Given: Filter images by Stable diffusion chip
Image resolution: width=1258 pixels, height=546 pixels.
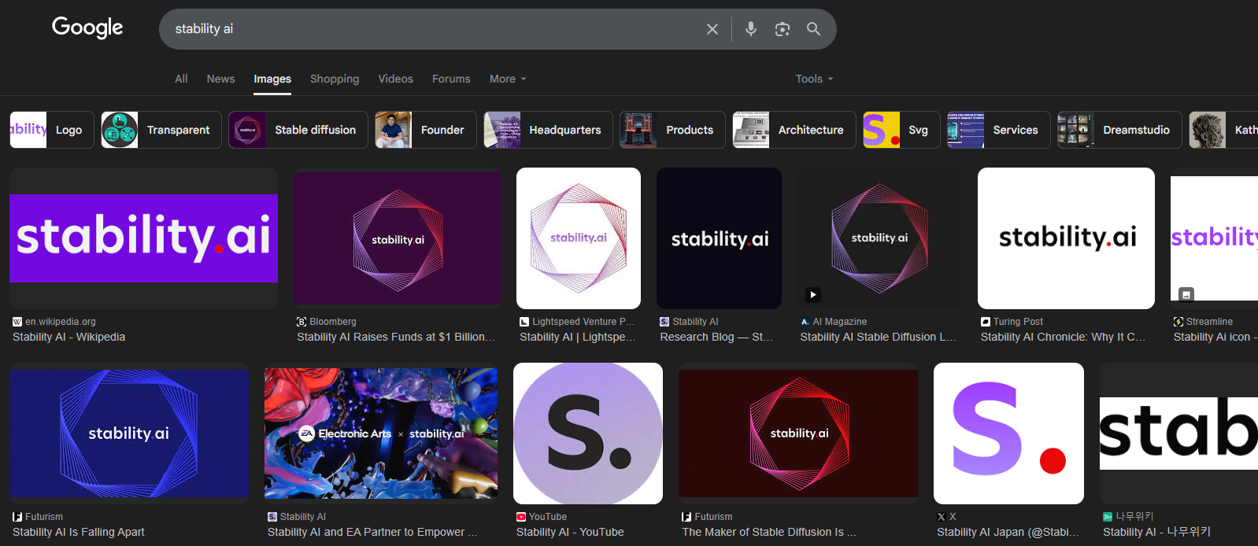Looking at the screenshot, I should point(298,130).
